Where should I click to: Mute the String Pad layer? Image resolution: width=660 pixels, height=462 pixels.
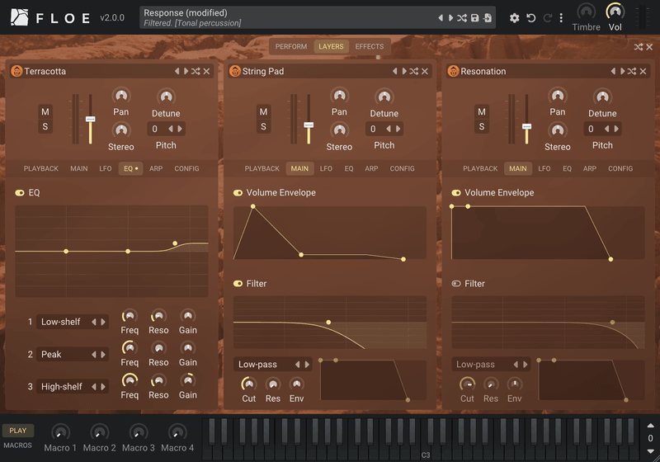coord(263,112)
